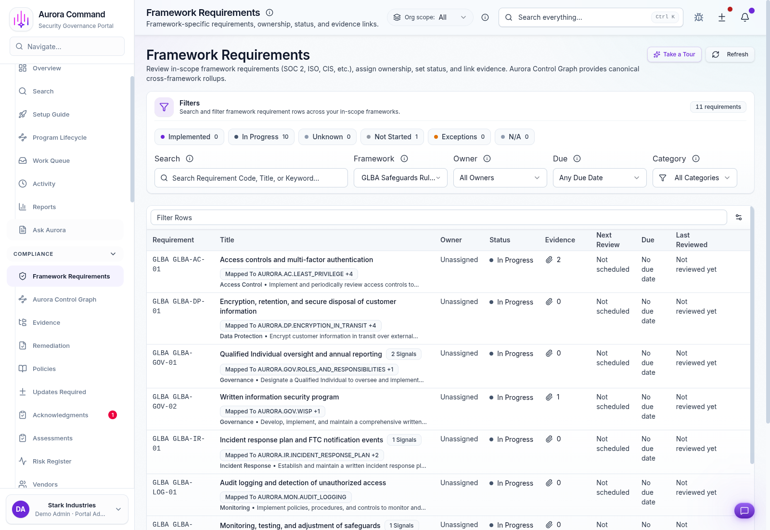Select the In Progress status filter chip
Screen dimensions: 770x530
click(x=261, y=137)
